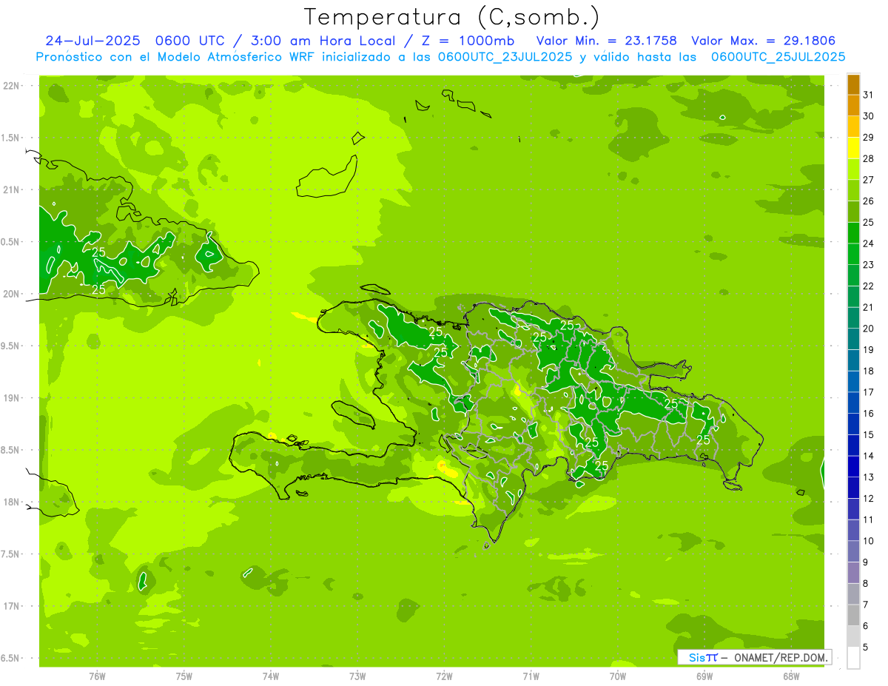Screen dimensions: 888x686
Task: Click the '20N' latitude axis label
Action: coord(10,294)
